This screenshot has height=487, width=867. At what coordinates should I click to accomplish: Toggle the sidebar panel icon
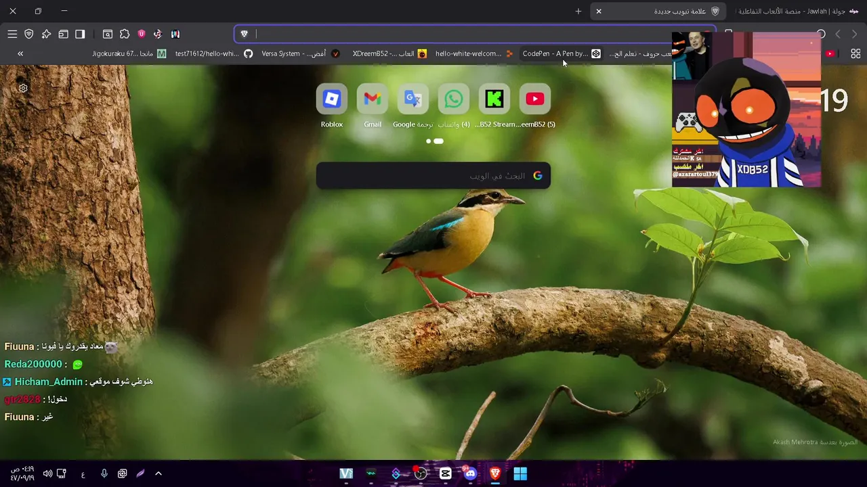[80, 34]
